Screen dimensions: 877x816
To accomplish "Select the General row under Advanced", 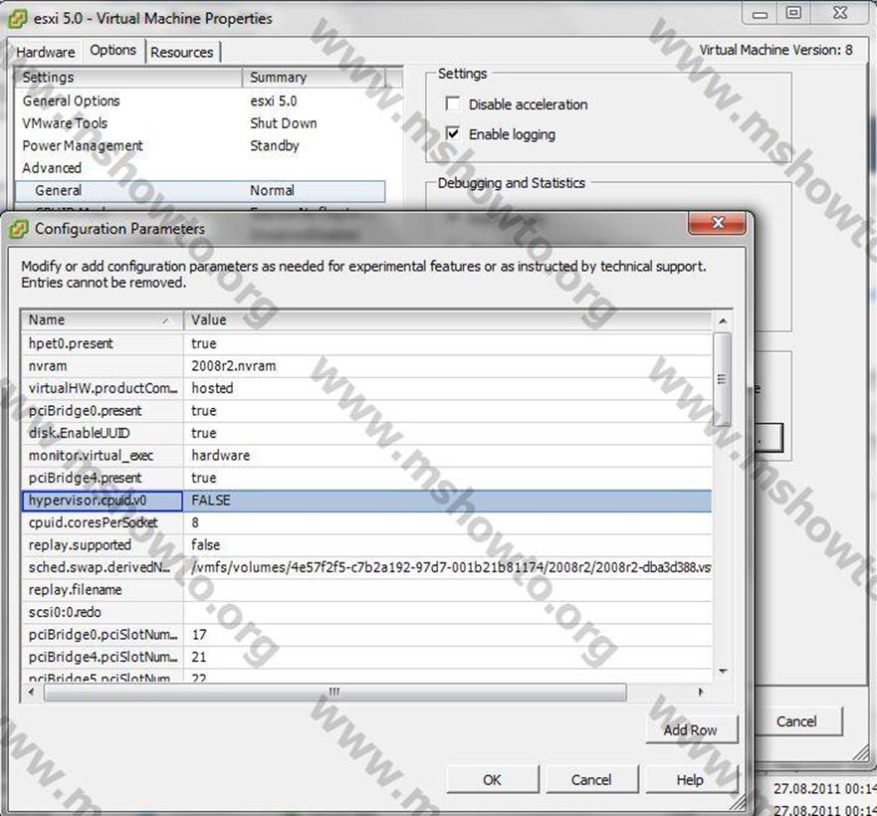I will click(x=200, y=191).
